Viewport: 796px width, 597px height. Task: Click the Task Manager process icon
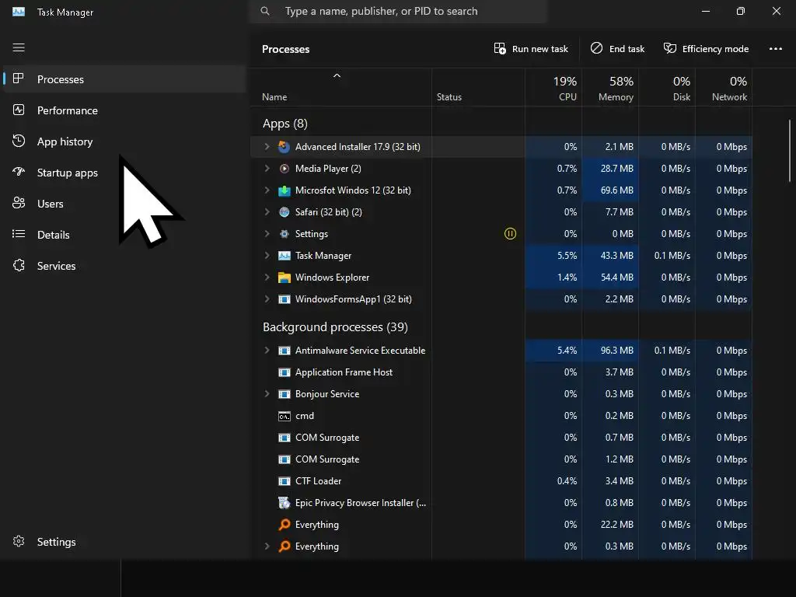pyautogui.click(x=285, y=256)
